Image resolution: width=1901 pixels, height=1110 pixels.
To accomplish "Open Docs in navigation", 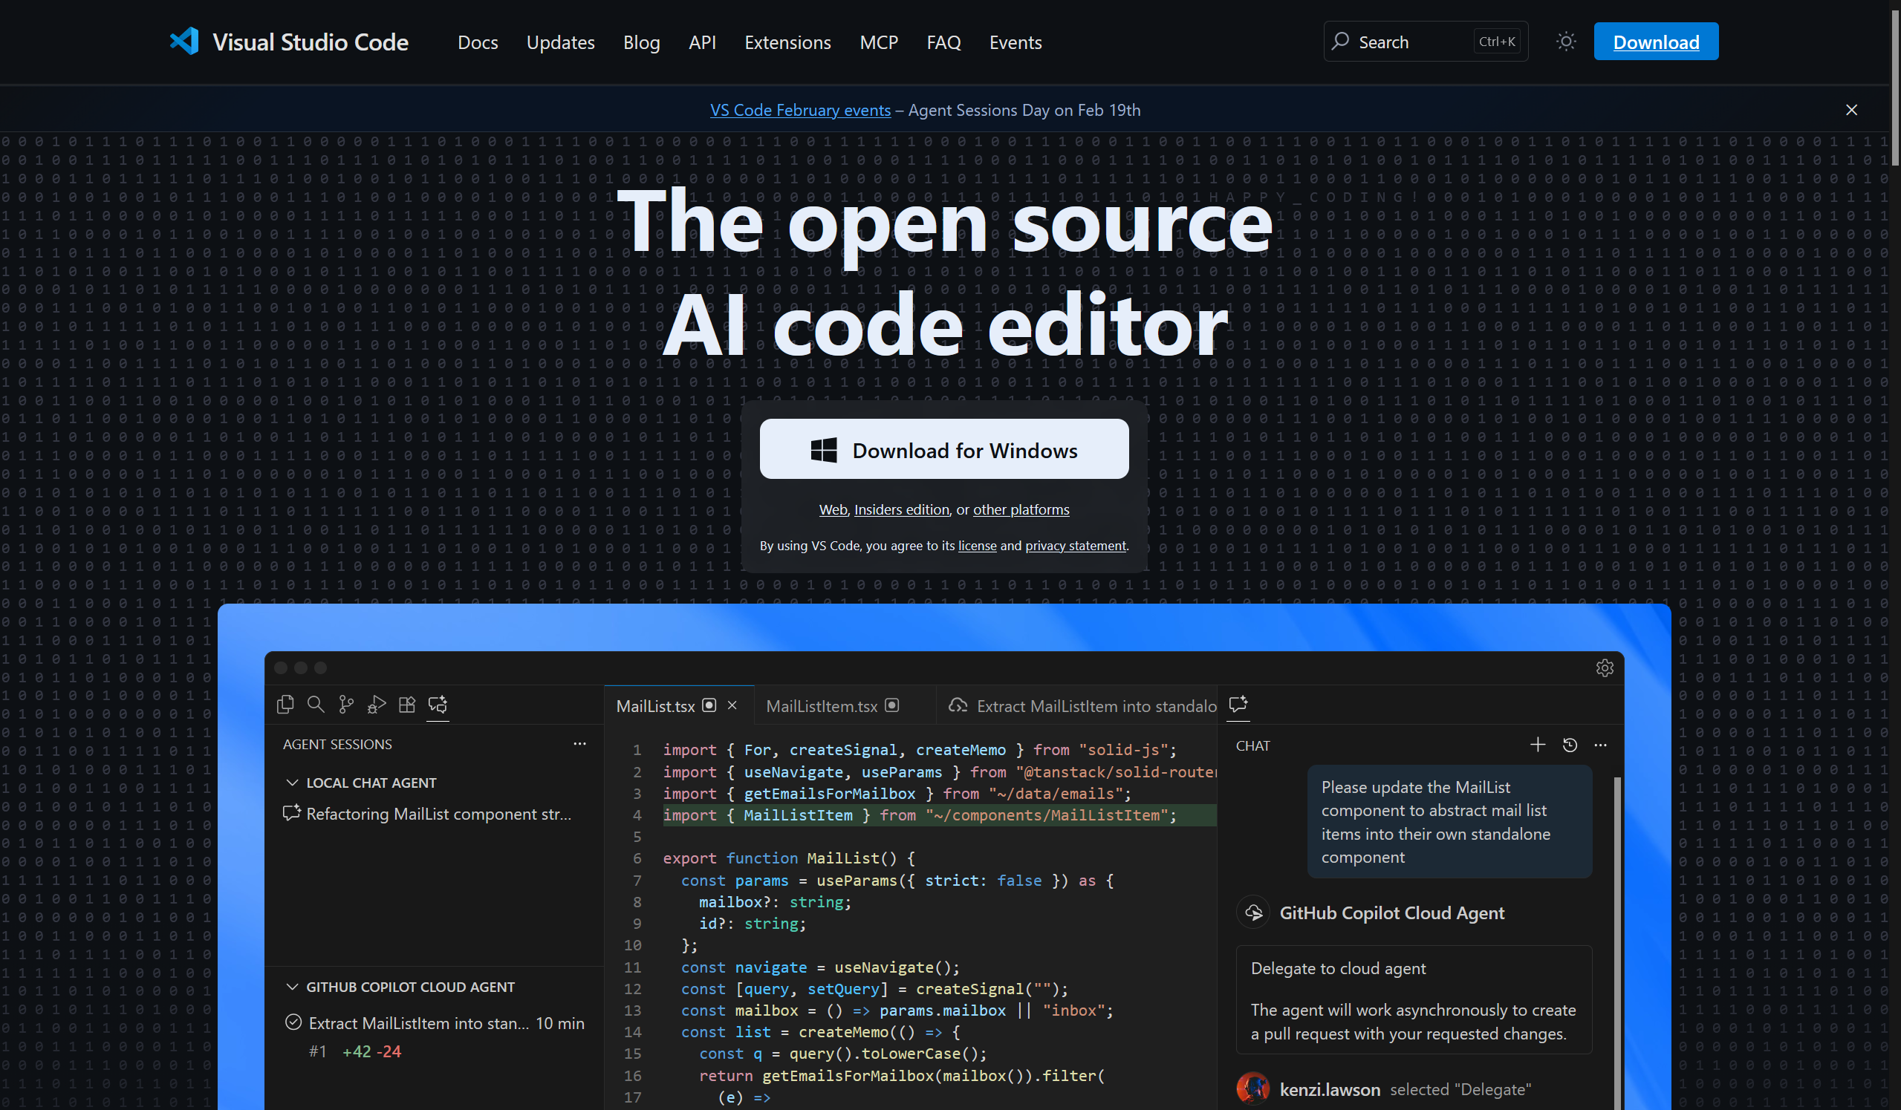I will [478, 42].
